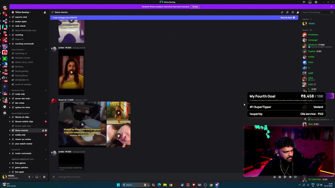
Task: Select BloodLine in the member list
Action: tap(317, 45)
